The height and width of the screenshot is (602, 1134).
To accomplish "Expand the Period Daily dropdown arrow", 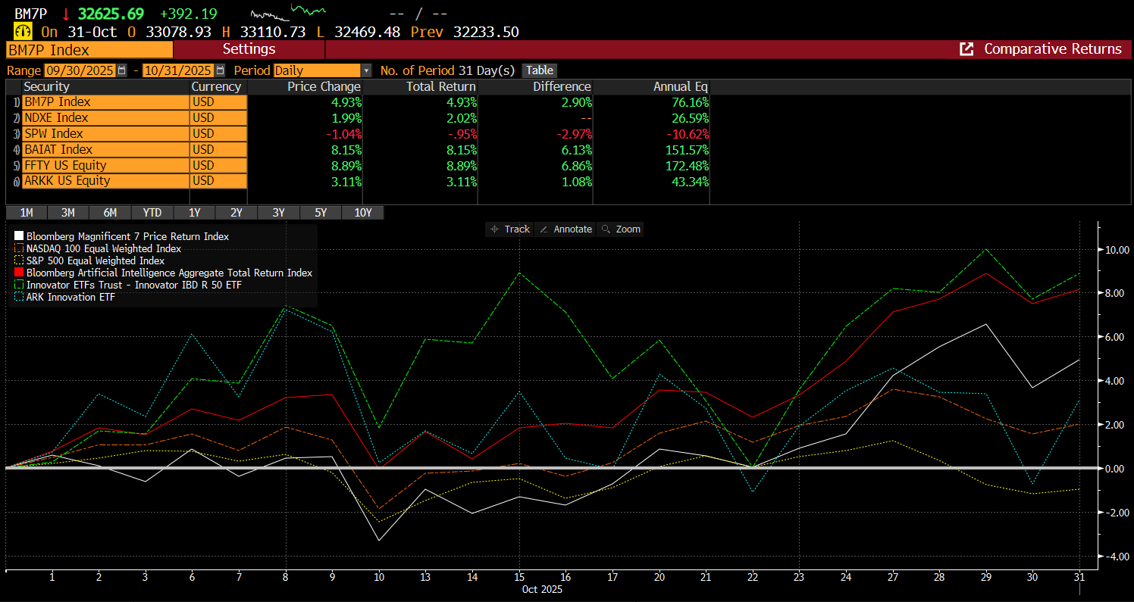I will point(367,70).
